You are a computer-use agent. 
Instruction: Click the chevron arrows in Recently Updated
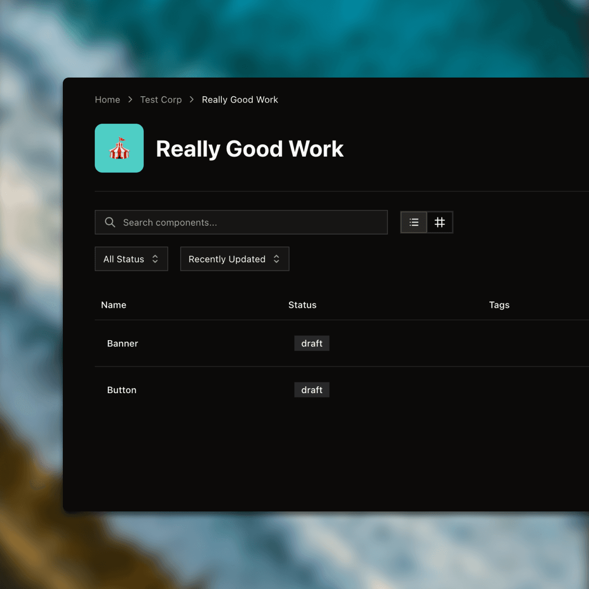pyautogui.click(x=276, y=259)
